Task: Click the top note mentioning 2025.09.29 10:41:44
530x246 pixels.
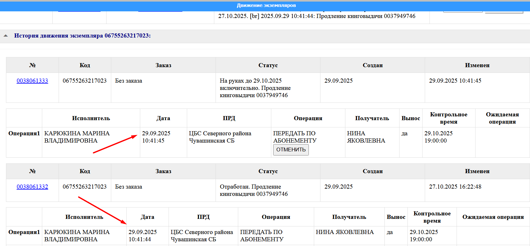Action: [x=317, y=16]
